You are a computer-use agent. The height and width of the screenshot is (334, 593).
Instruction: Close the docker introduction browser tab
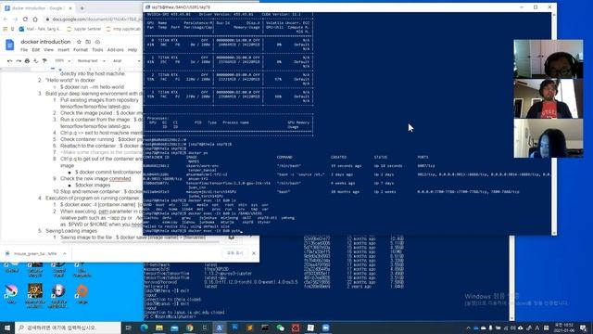(x=70, y=8)
